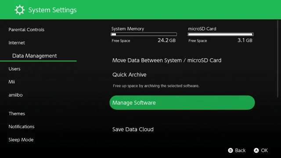281x158 pixels.
Task: Click the right-side vertical scrollbar
Action: [x=278, y=59]
